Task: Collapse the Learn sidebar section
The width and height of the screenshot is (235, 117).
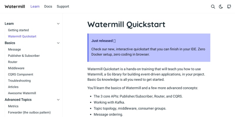Action: click(x=58, y=24)
